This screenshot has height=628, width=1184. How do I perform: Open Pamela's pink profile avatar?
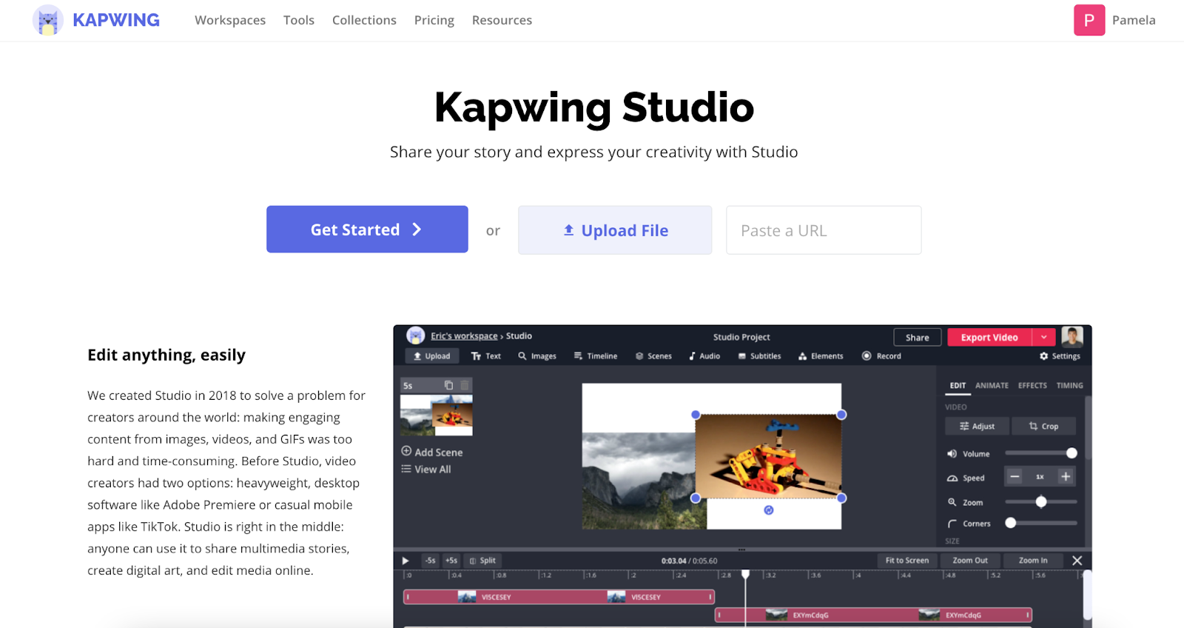(1089, 20)
